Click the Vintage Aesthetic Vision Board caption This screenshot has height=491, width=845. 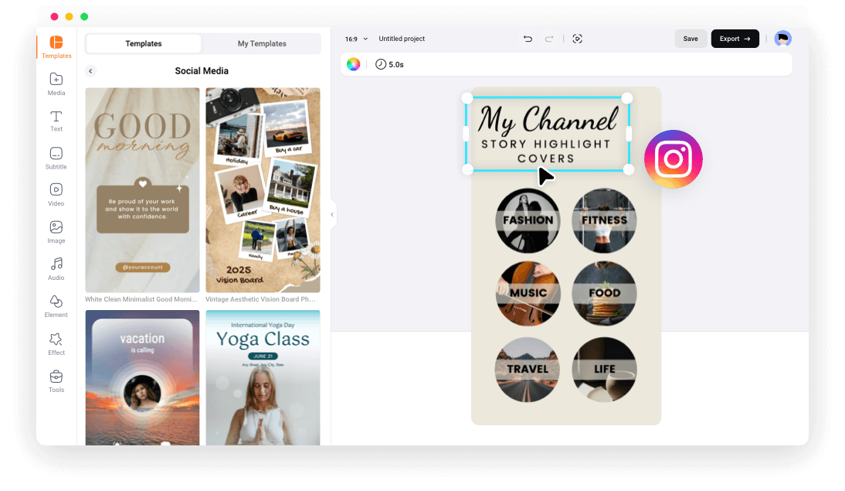point(260,299)
